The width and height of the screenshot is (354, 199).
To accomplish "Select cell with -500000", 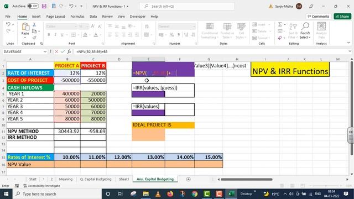I will point(67,80).
